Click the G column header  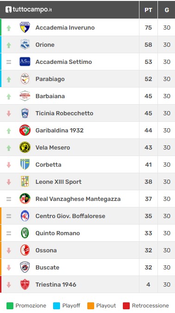167,10
